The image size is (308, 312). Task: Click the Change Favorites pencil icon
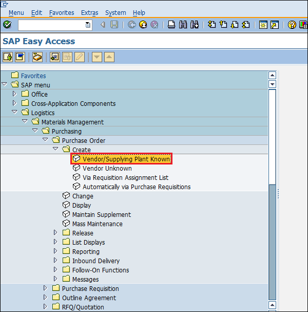(80, 57)
